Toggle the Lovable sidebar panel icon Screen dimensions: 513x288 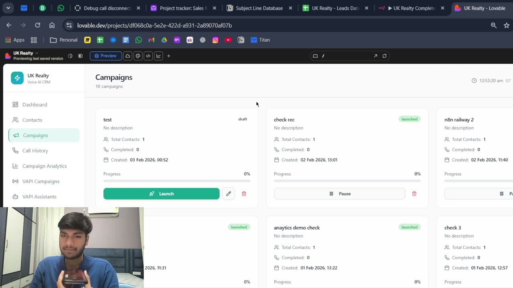point(80,56)
